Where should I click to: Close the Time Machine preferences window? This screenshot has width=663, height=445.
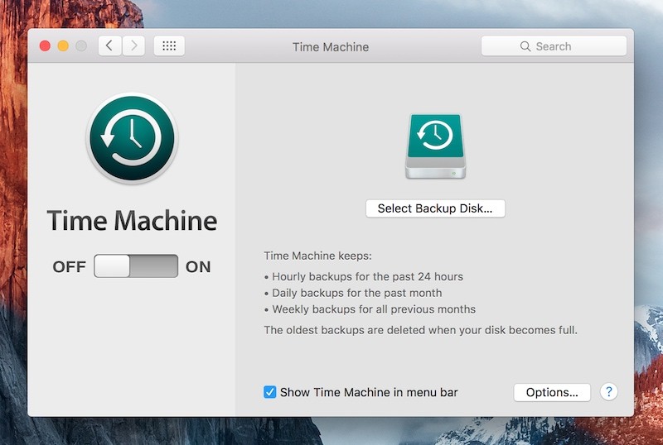[x=45, y=46]
